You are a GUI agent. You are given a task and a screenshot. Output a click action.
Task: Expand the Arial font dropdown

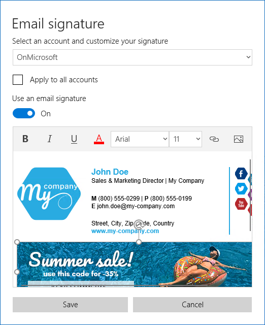140,139
